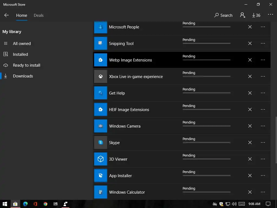Image resolution: width=277 pixels, height=208 pixels.
Task: Cancel Windows Camera download
Action: point(250,126)
